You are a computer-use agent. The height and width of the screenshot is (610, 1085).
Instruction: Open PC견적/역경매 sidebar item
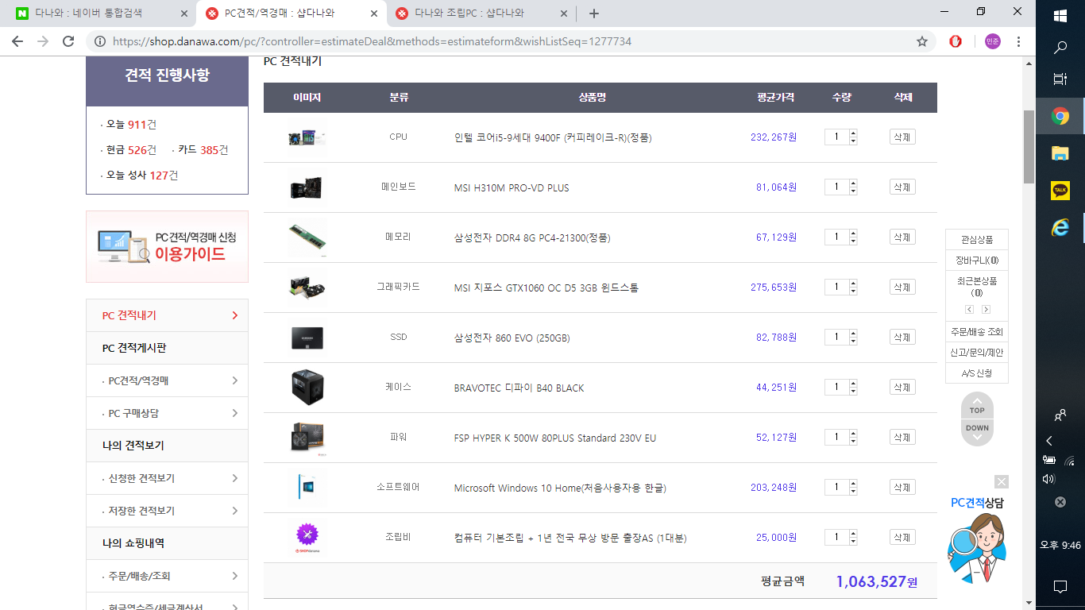coord(167,380)
